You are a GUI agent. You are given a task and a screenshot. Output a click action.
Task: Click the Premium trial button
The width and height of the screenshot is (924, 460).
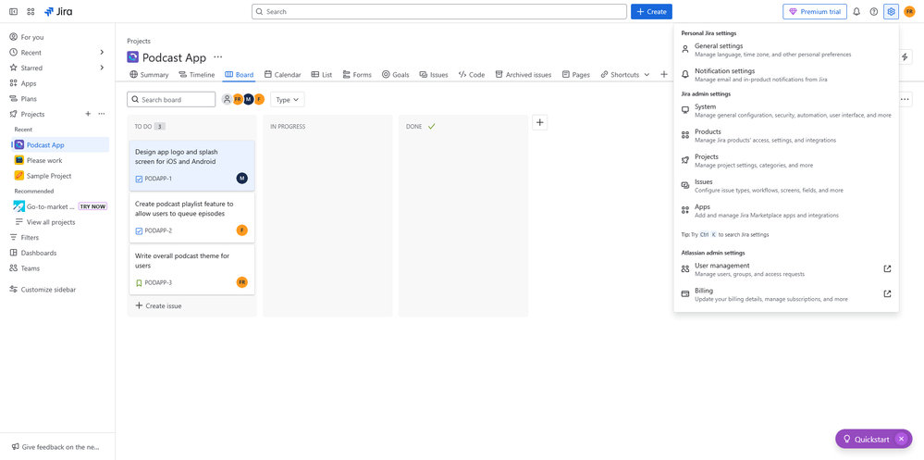pyautogui.click(x=814, y=12)
